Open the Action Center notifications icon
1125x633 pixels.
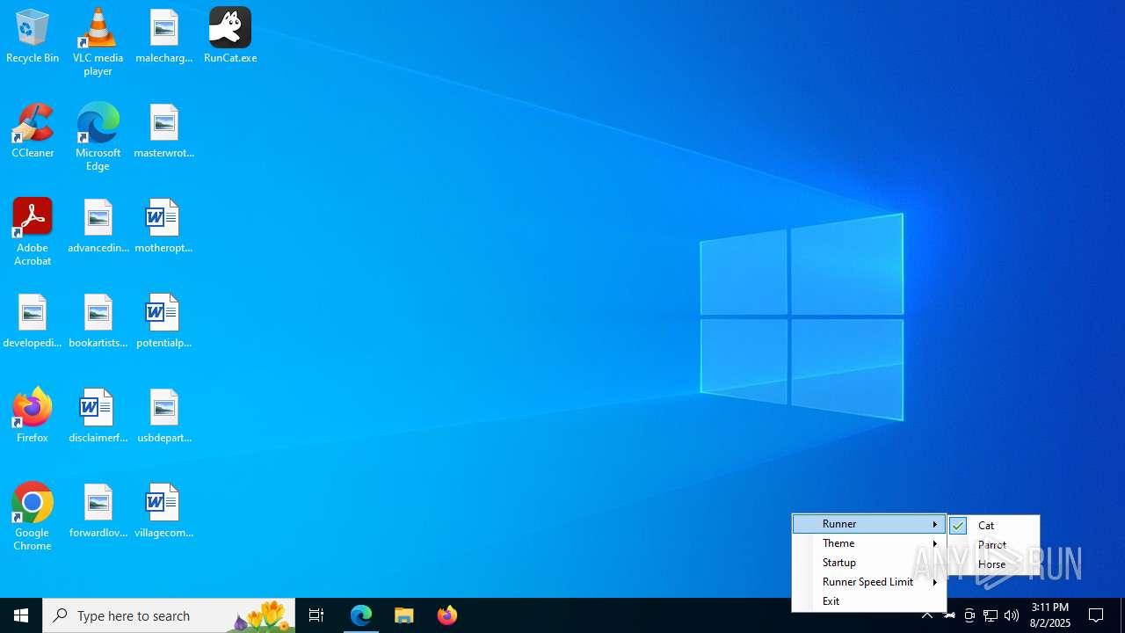(1097, 615)
